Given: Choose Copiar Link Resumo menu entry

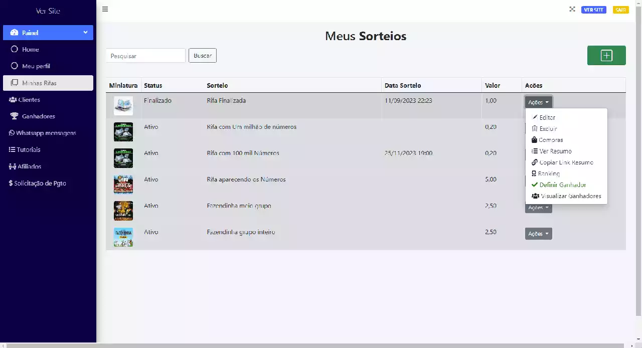Looking at the screenshot, I should tap(566, 162).
